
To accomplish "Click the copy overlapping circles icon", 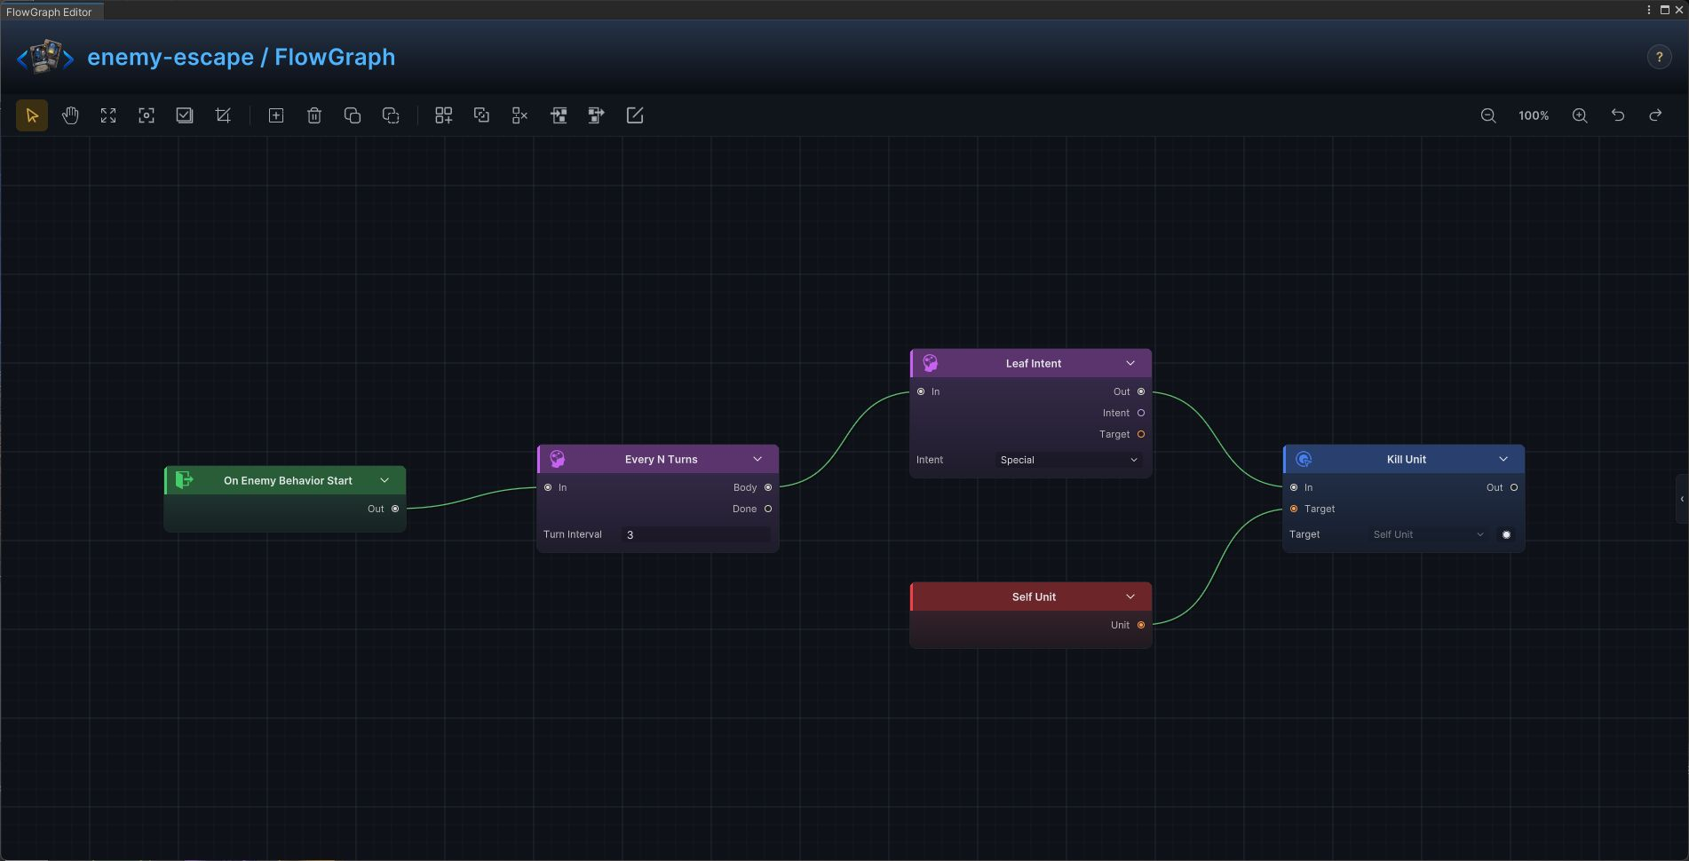I will (353, 115).
